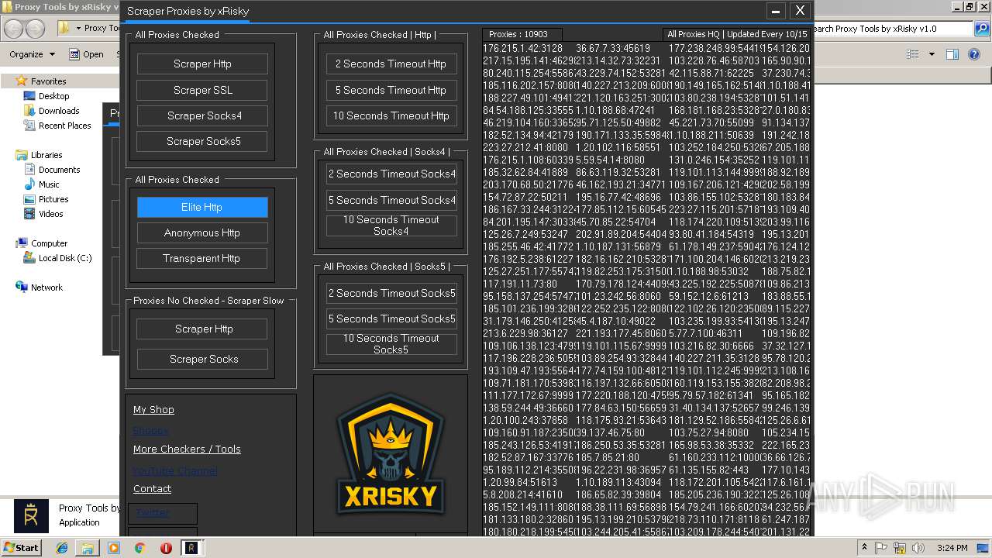This screenshot has width=992, height=558.
Task: Click the Scraper Socks slow scraper button
Action: point(202,359)
